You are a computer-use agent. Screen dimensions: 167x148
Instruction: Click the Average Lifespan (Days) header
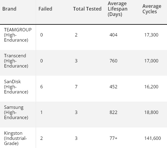tap(118, 9)
